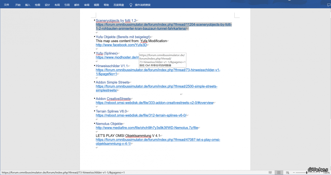Open the Sceneryobjects by folti forum link

tap(164, 26)
